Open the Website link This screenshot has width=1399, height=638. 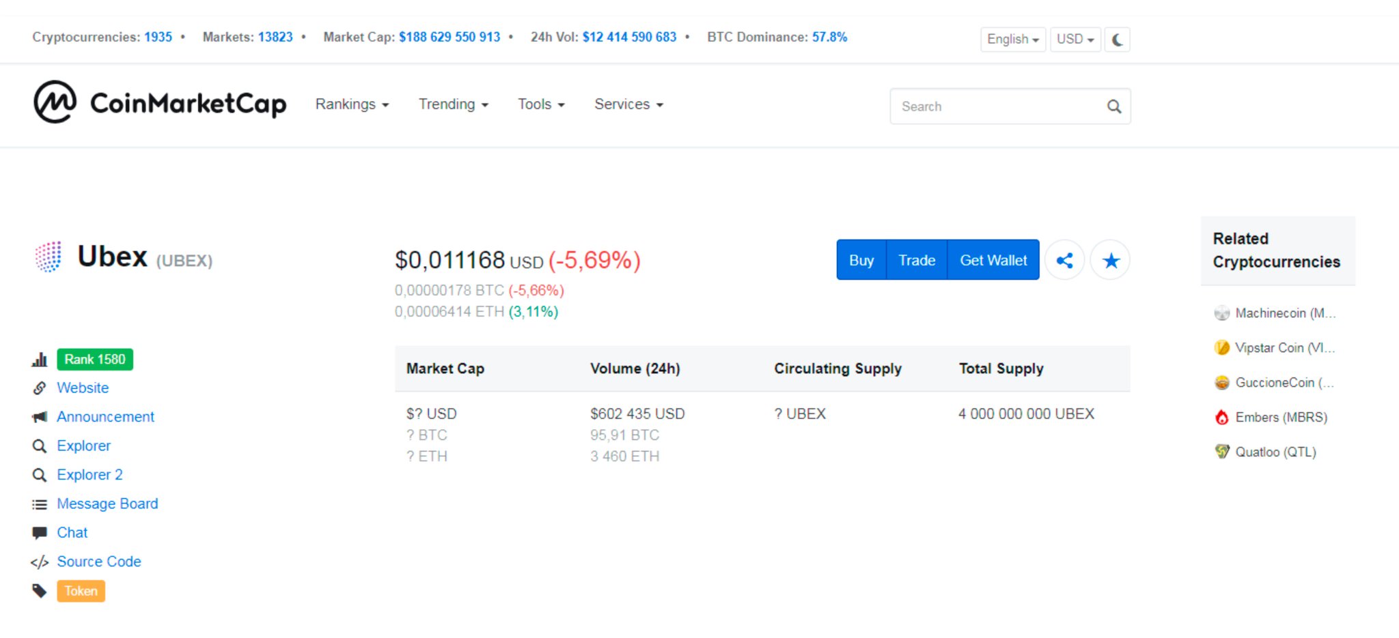83,388
